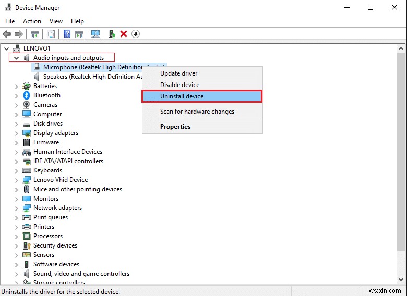Click the Device Manager title bar icon
This screenshot has width=407, height=296.
tap(8, 7)
